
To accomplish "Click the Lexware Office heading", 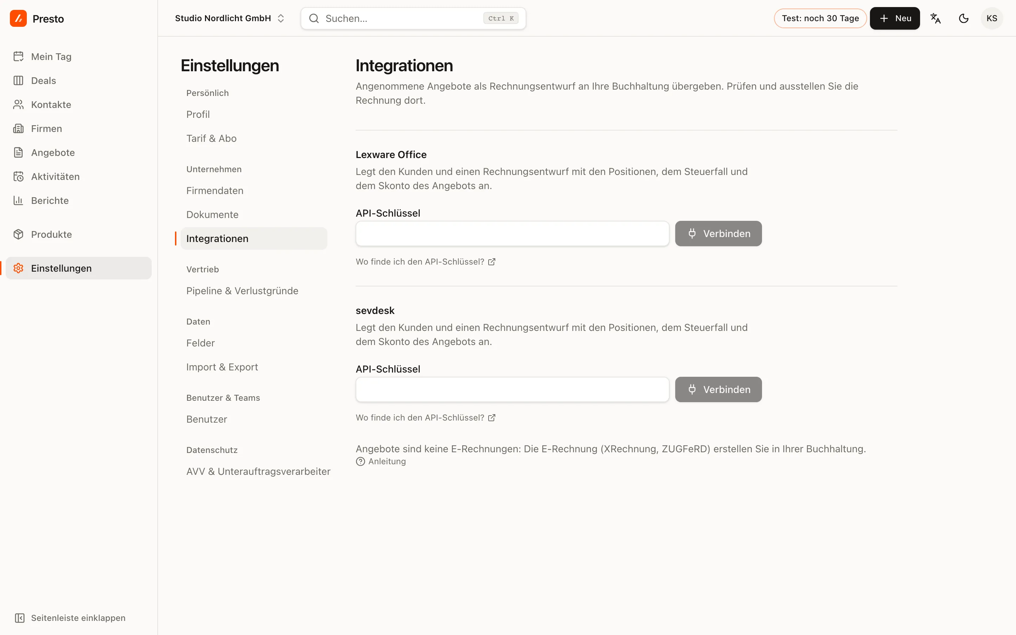I will [391, 154].
